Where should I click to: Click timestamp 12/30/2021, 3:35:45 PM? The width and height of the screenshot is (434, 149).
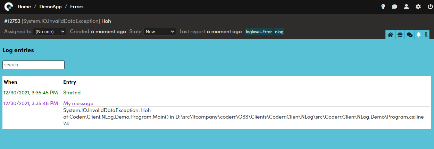pos(31,93)
